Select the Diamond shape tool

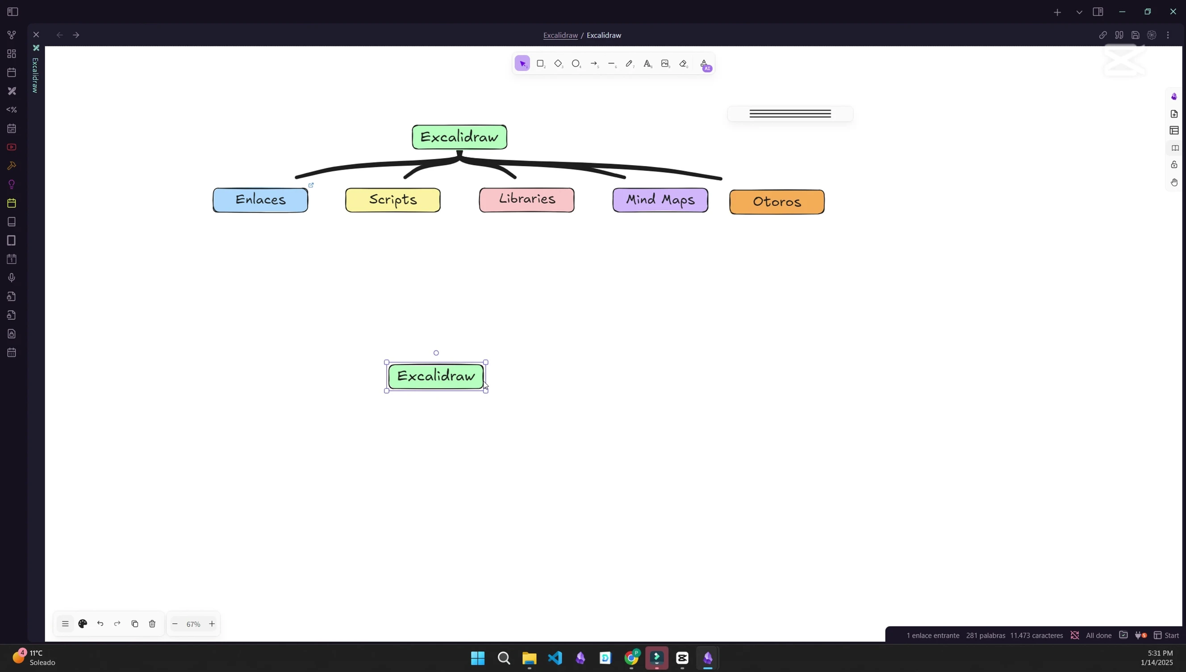click(x=558, y=64)
